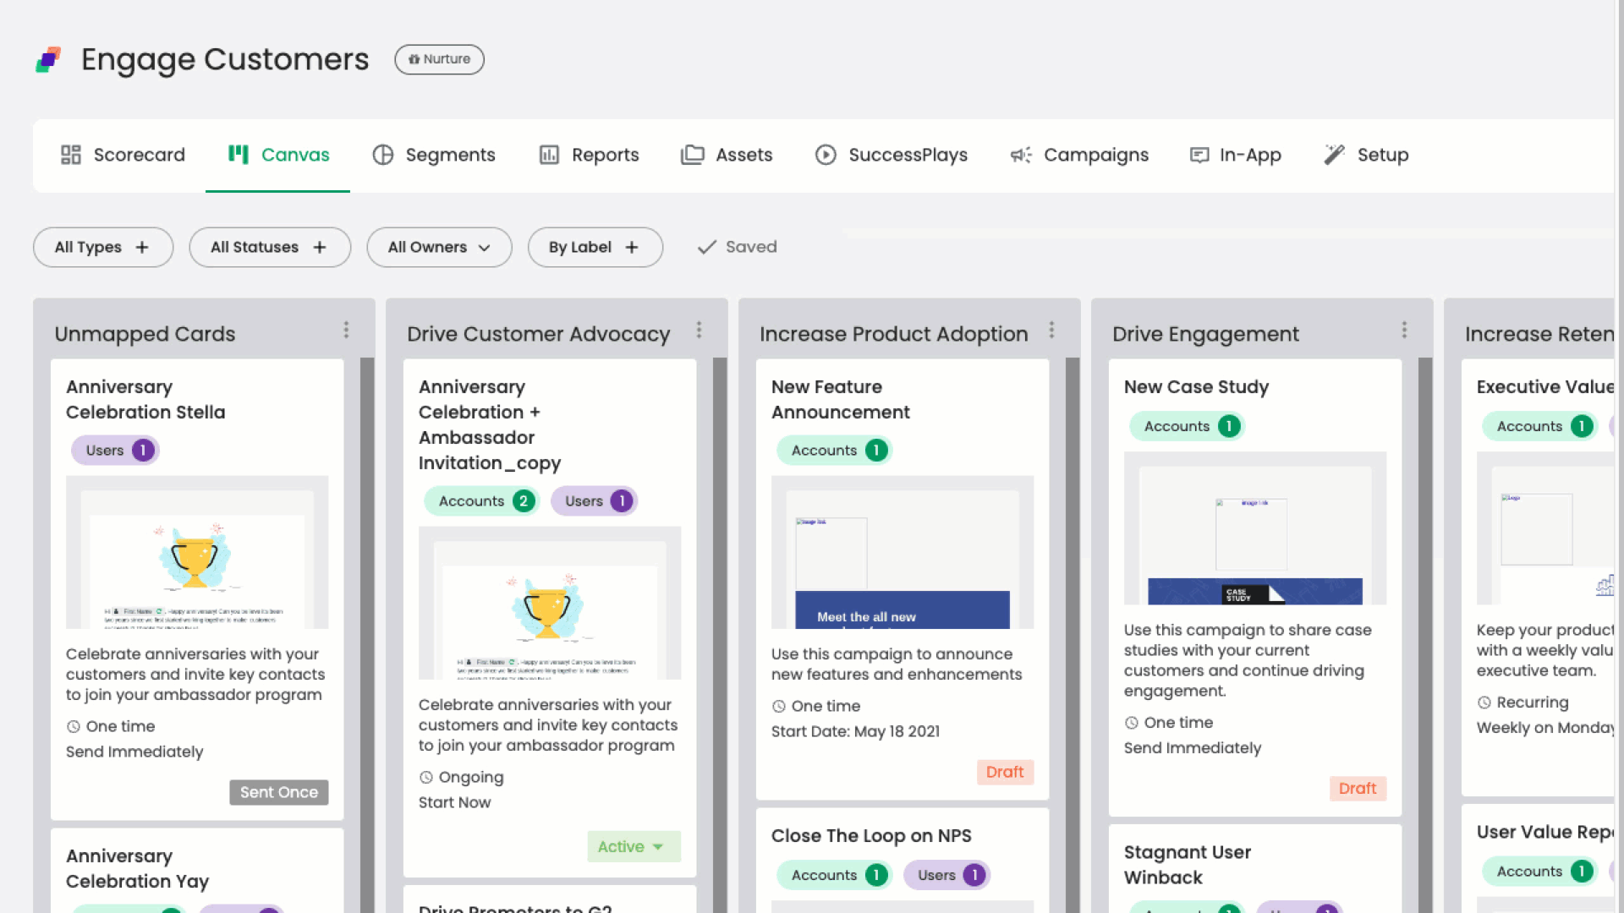Screen dimensions: 1624x913
Task: Go to the Reports tab
Action: pyautogui.click(x=589, y=155)
